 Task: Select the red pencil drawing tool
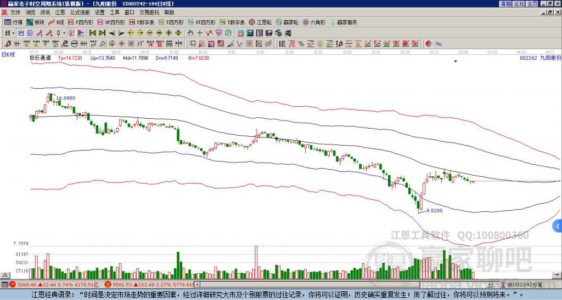(x=8, y=44)
